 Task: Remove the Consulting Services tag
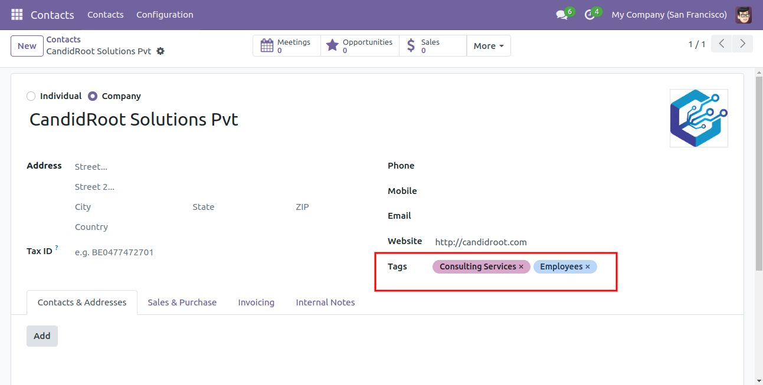coord(521,267)
